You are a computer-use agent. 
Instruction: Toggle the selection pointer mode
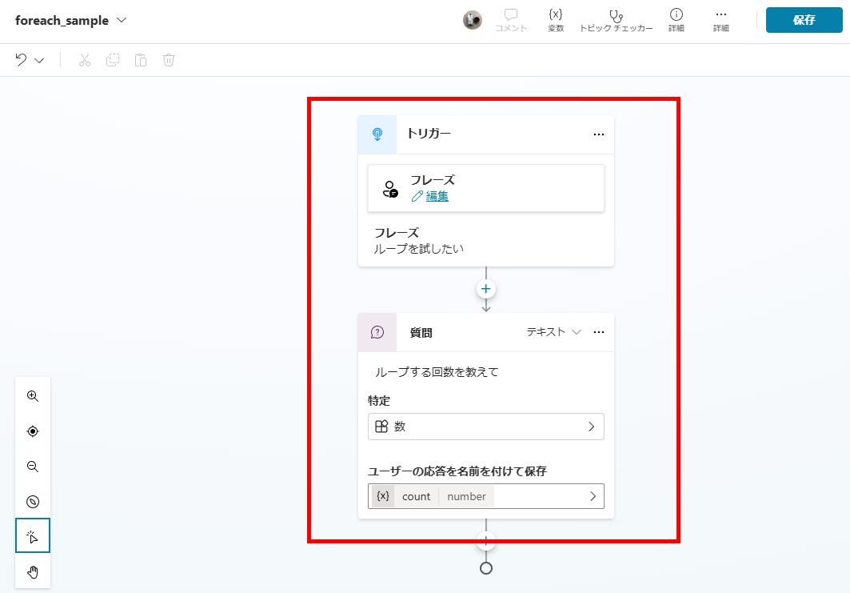(33, 536)
